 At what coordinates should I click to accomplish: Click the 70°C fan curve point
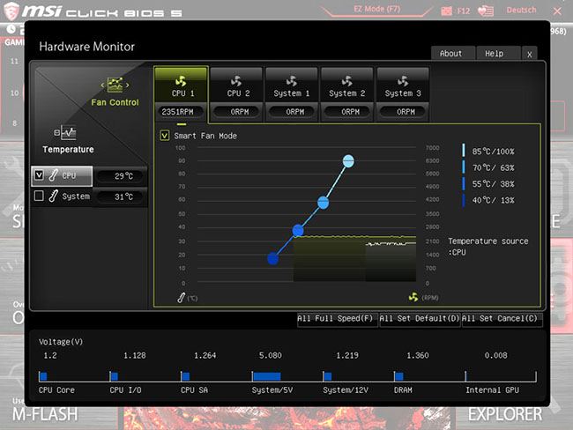[x=323, y=203]
